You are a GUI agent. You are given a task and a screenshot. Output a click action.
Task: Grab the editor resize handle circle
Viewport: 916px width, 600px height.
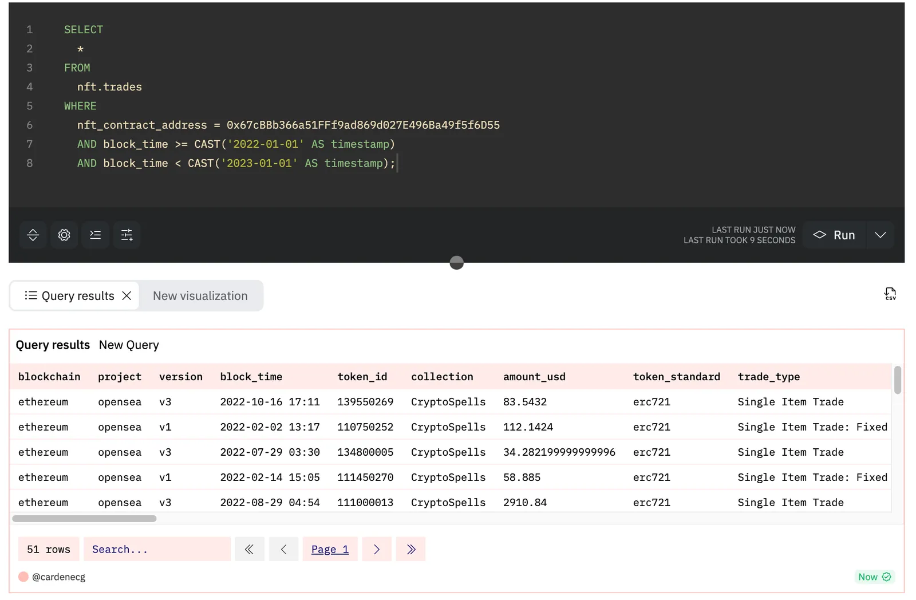(x=456, y=263)
